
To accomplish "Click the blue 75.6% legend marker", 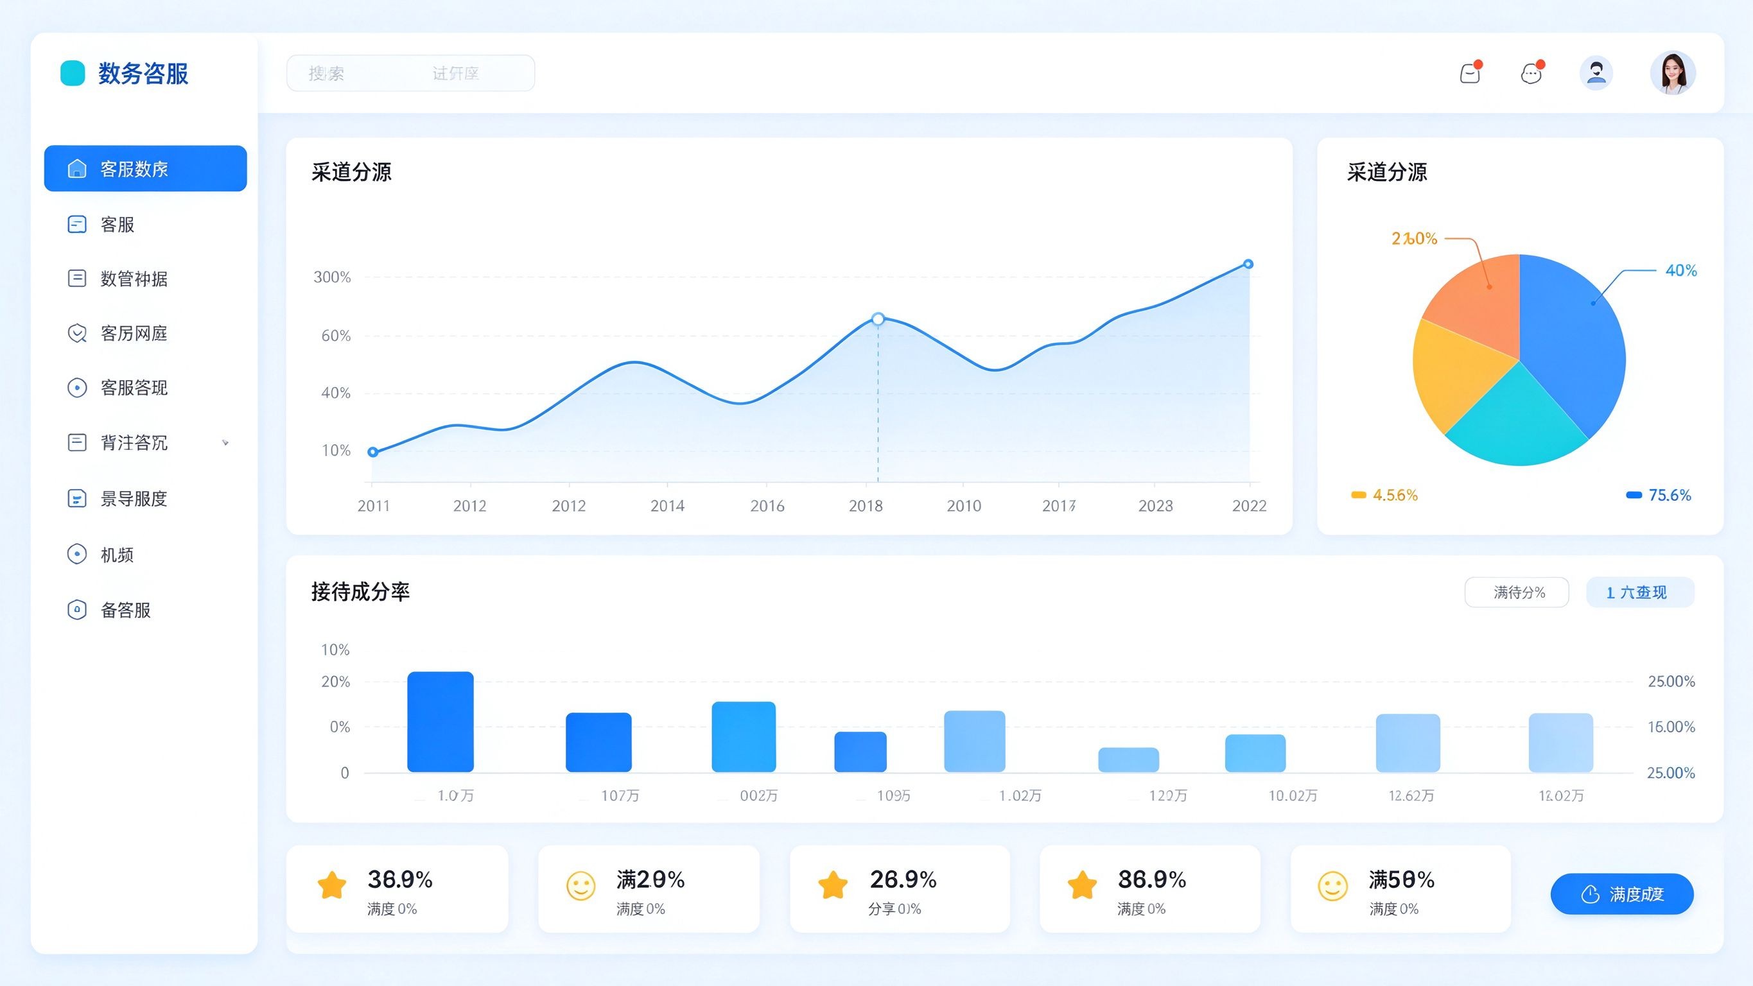I will [x=1634, y=495].
